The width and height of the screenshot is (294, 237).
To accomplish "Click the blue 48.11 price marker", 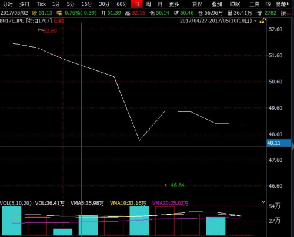I will tap(279, 143).
